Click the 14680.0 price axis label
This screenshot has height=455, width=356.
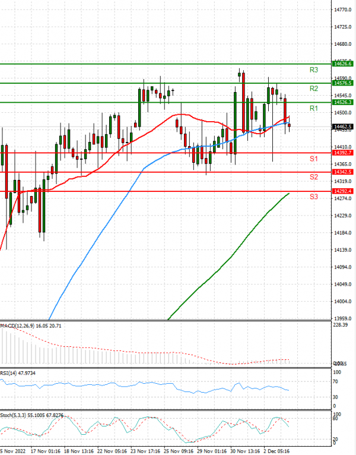tap(343, 44)
